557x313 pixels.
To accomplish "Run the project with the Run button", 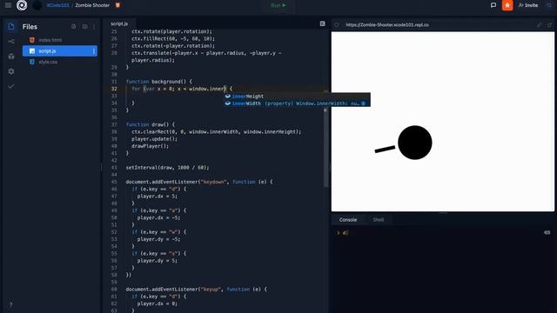I will (278, 5).
